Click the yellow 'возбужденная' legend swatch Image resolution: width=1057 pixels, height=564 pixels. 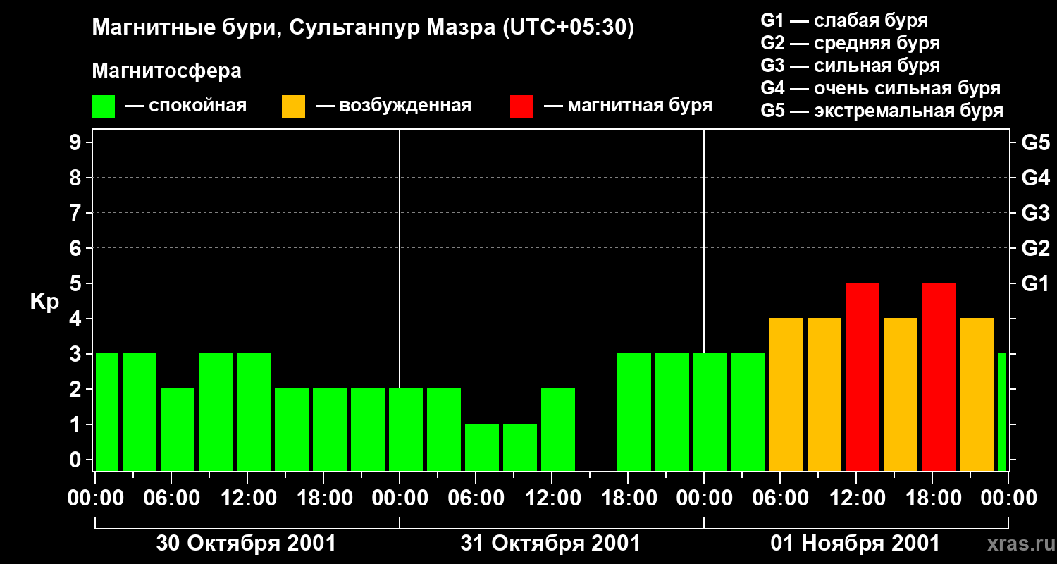point(293,106)
